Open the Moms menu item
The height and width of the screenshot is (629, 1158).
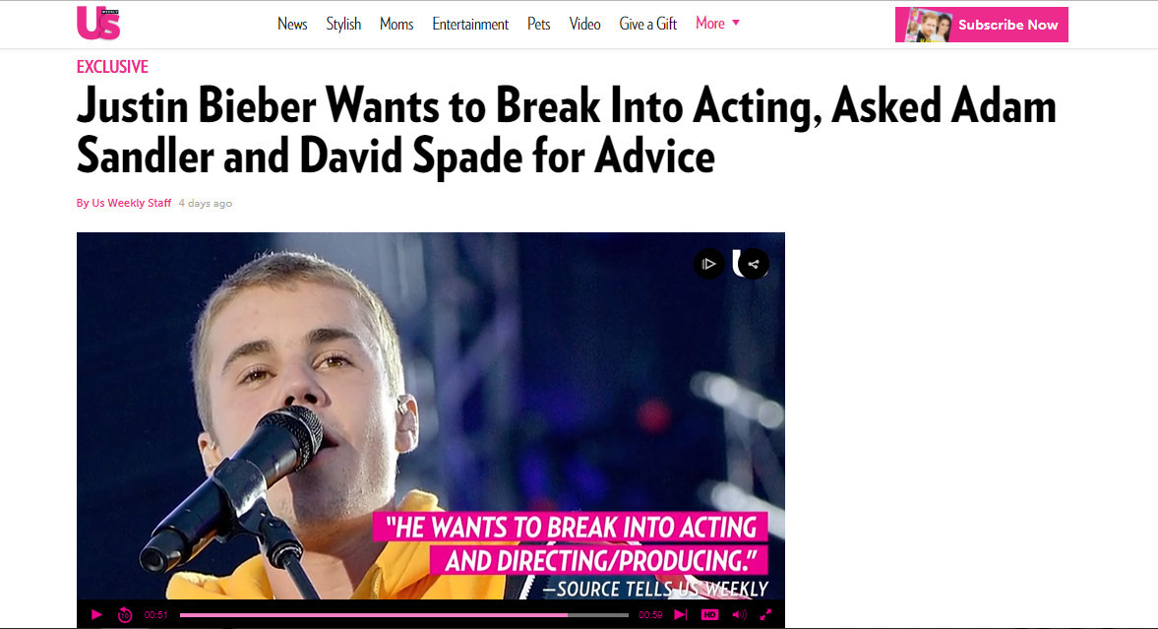click(396, 24)
